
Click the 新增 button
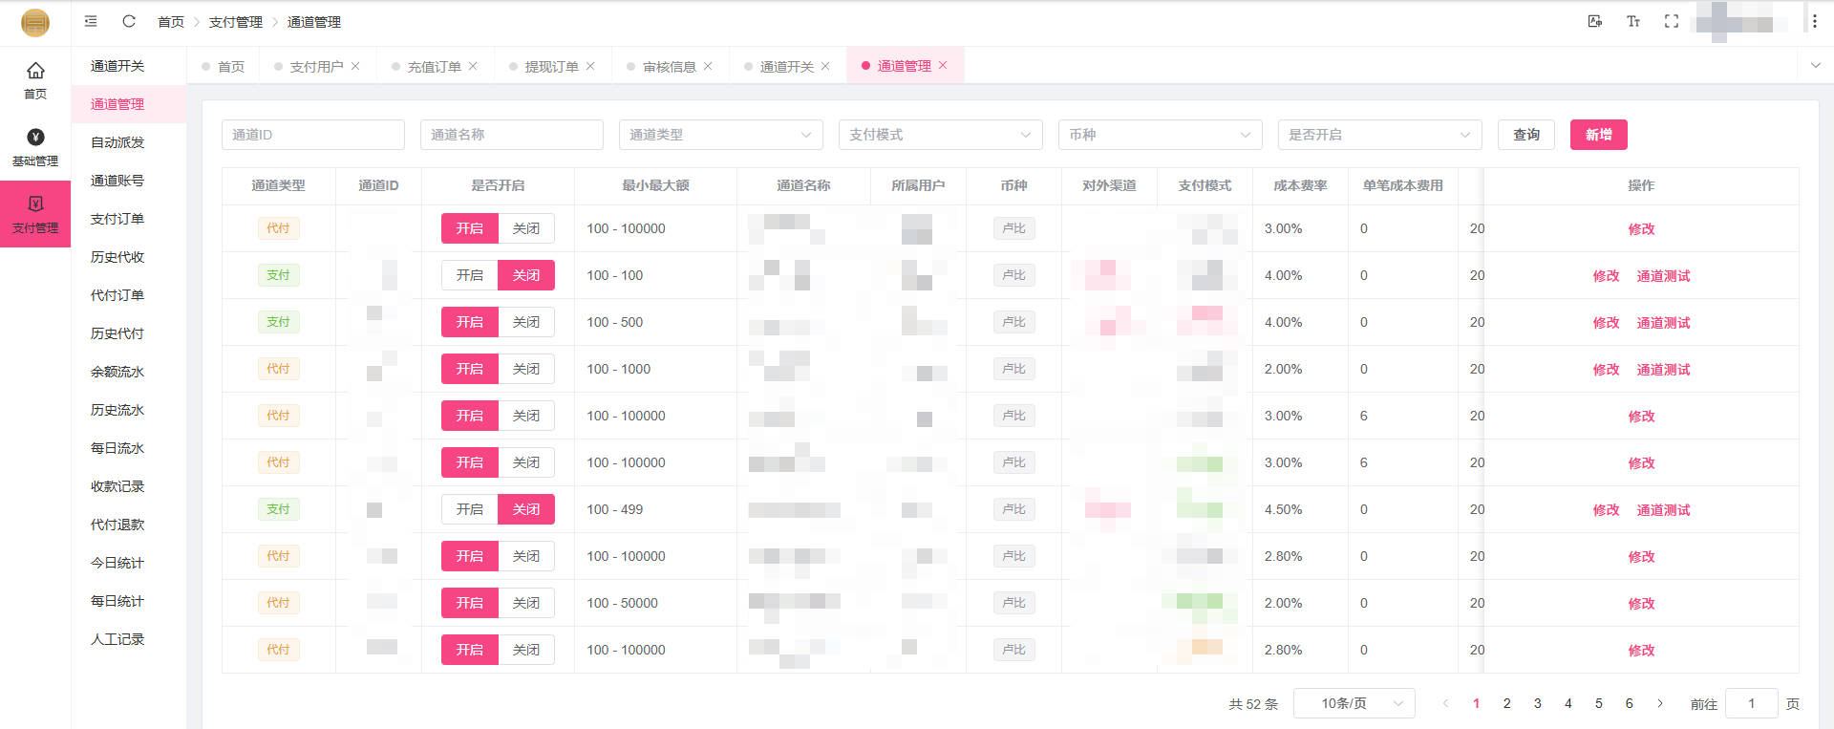click(x=1598, y=135)
